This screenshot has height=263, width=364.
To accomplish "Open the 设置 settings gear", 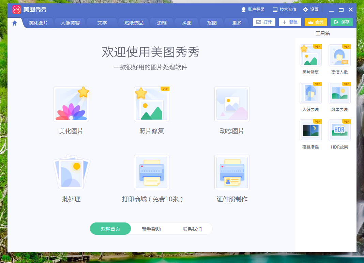I will (x=310, y=10).
